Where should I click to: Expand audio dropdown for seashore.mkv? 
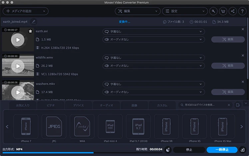point(153,92)
